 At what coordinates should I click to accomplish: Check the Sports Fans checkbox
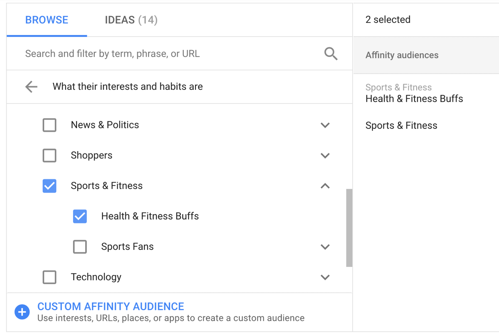[80, 247]
